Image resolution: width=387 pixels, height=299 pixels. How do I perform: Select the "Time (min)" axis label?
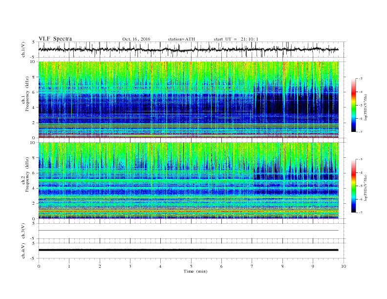[195, 271]
